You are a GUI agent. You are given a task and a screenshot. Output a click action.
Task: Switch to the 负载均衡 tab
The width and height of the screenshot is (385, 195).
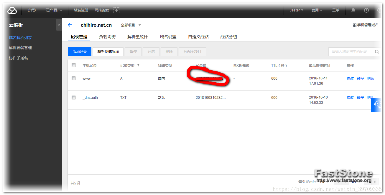pos(107,37)
